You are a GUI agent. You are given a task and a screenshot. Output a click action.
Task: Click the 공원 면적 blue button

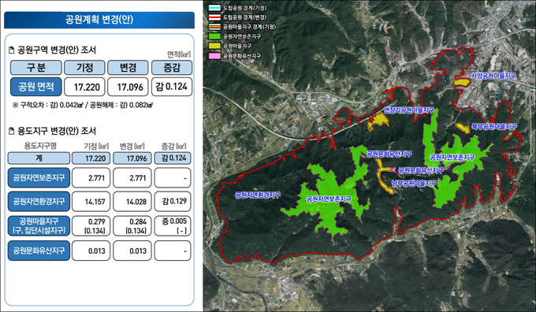point(36,87)
